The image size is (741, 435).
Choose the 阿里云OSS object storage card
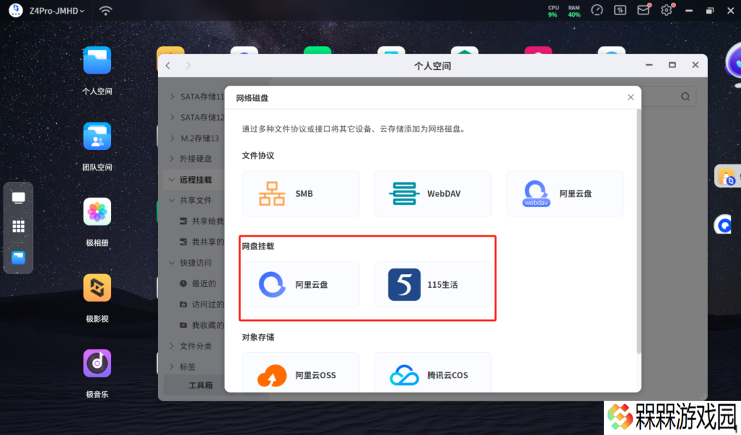click(x=301, y=373)
